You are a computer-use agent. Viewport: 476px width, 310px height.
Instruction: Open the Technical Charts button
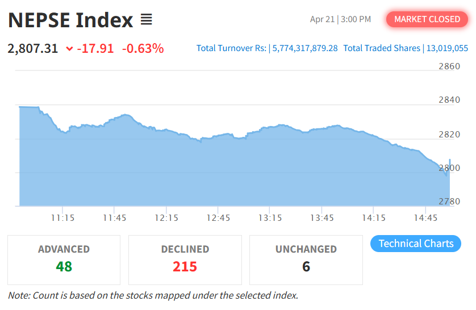416,244
